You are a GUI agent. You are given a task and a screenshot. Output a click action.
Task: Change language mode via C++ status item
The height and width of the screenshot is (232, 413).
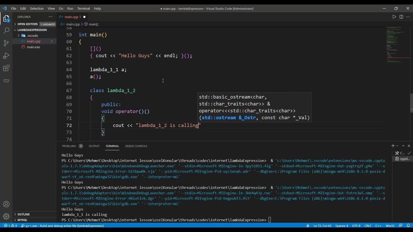(378, 226)
